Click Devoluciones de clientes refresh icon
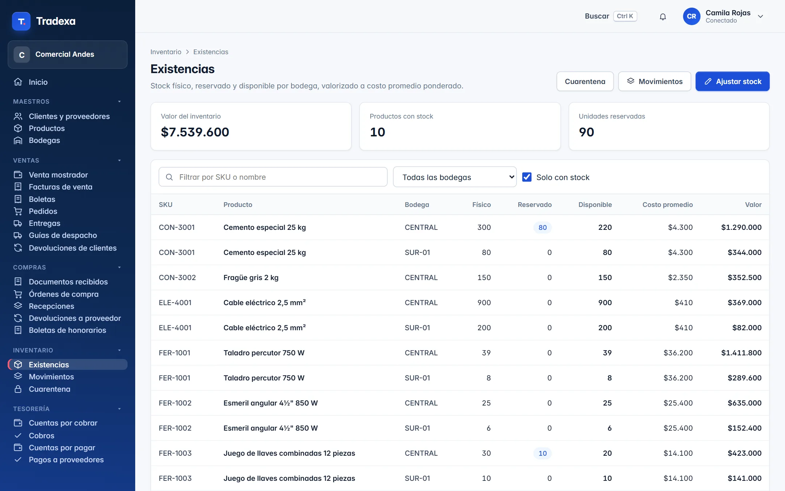This screenshot has height=491, width=785. [18, 248]
